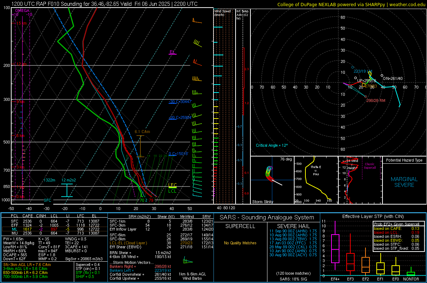Click the red 9 km height marker

tap(20, 102)
